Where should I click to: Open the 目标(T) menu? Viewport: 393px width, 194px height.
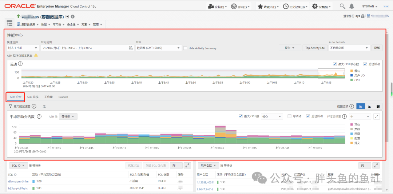(241, 7)
